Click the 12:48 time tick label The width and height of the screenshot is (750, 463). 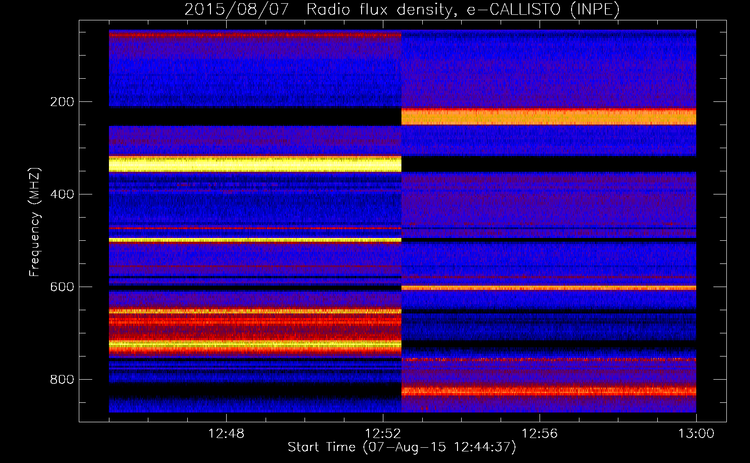coord(226,434)
